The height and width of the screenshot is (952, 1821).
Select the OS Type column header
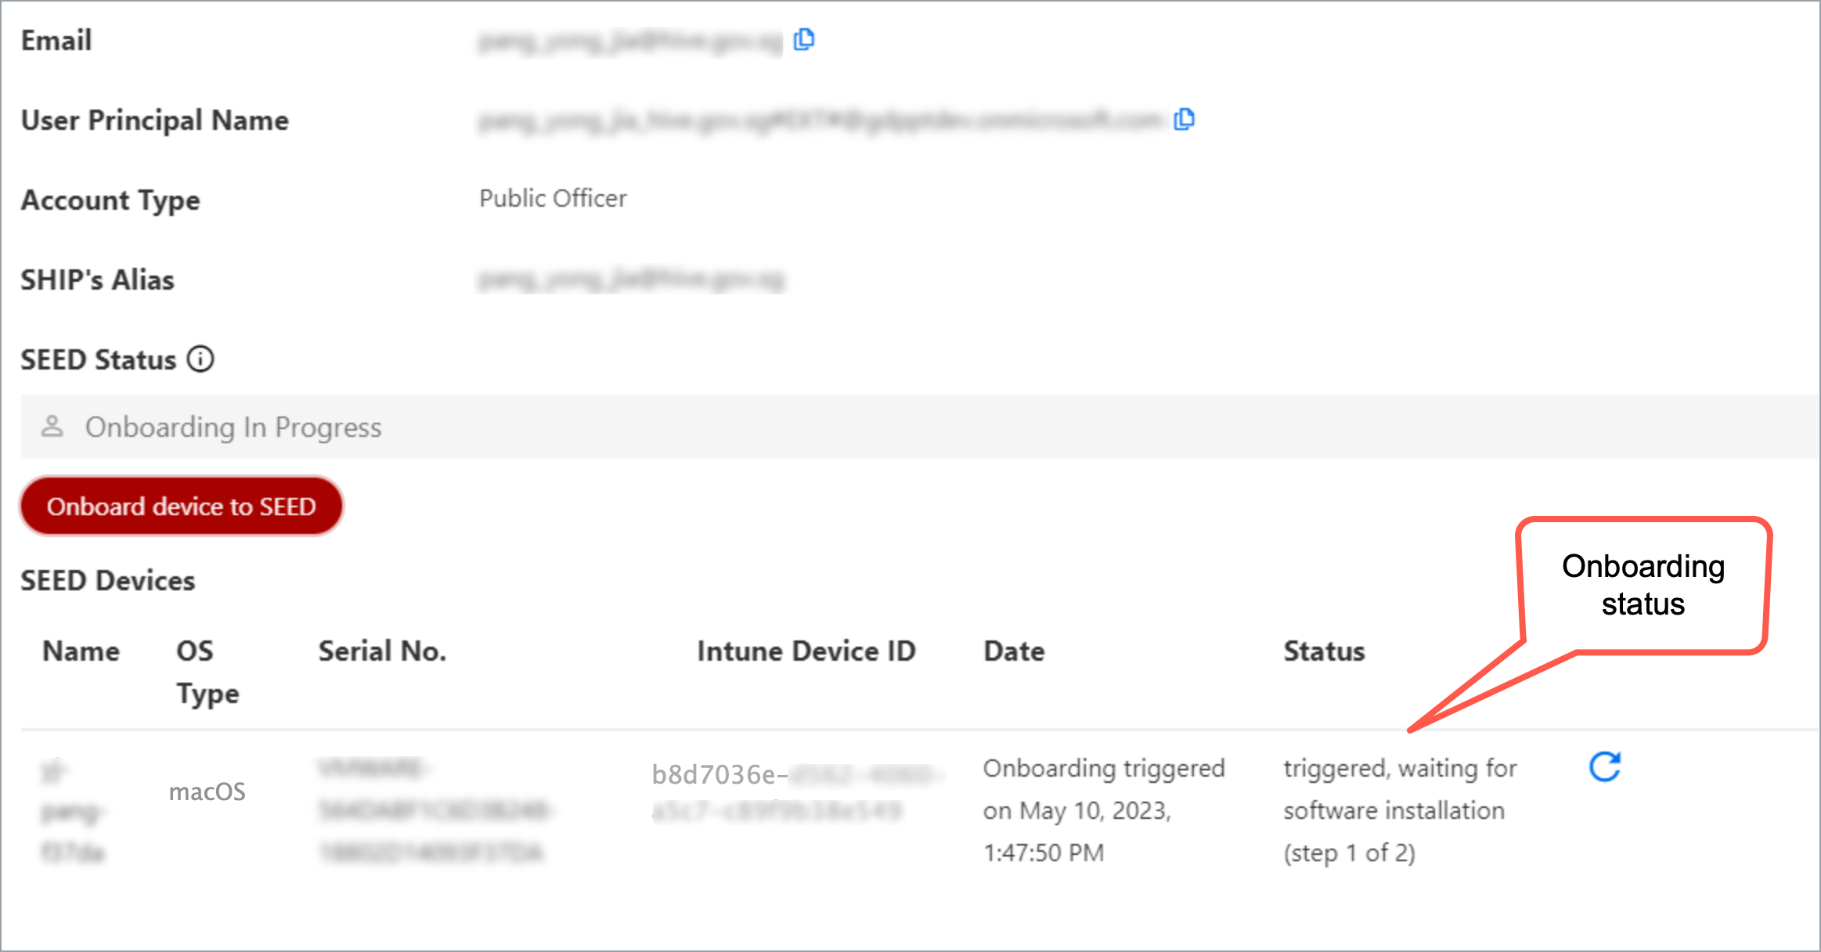[207, 671]
